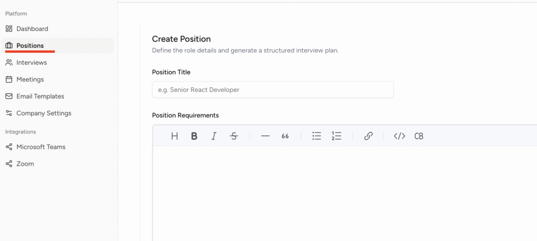Toggle italic formatting in editor toolbar
Viewport: 537px width, 241px height.
coord(214,136)
